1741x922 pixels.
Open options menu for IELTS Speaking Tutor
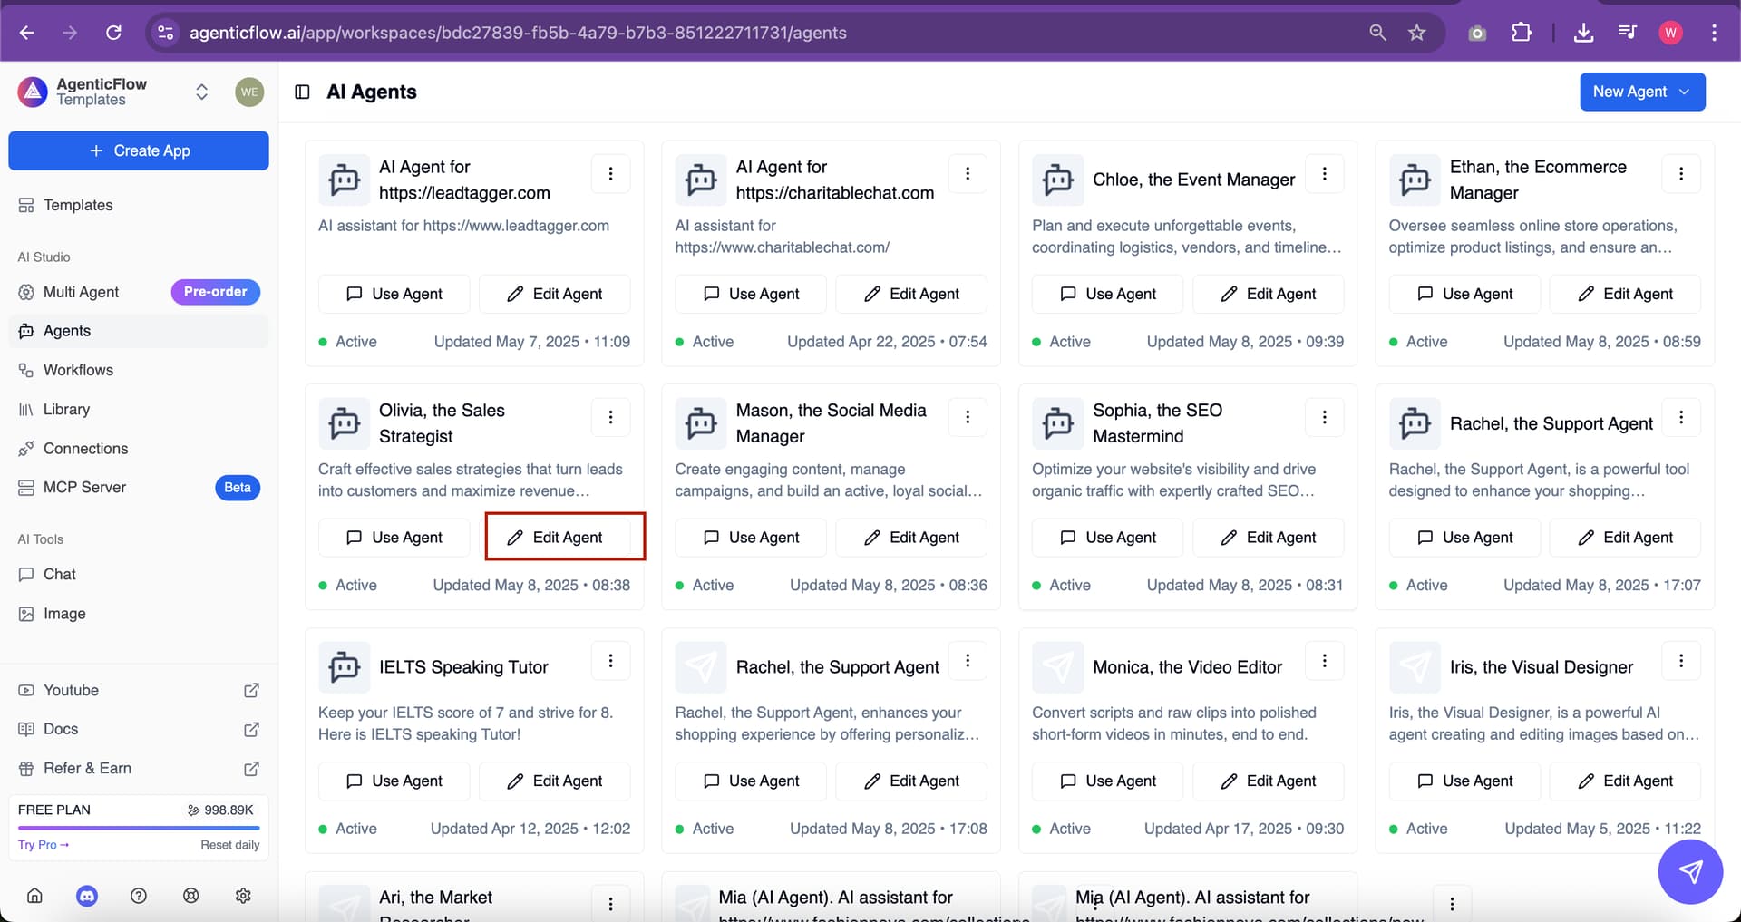[610, 661]
